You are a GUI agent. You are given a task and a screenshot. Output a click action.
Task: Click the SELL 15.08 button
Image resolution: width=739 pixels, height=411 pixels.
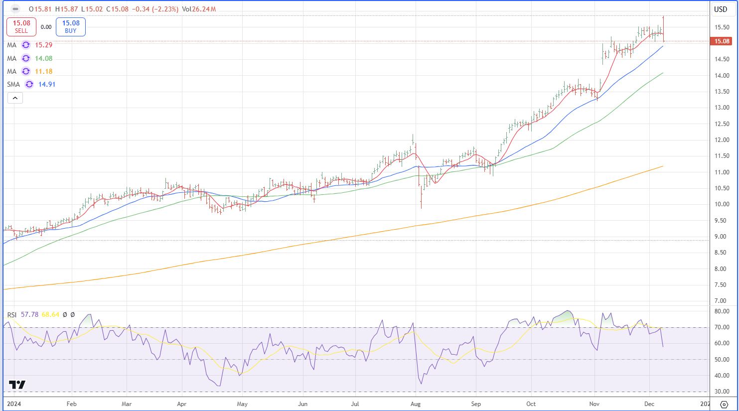pos(21,26)
